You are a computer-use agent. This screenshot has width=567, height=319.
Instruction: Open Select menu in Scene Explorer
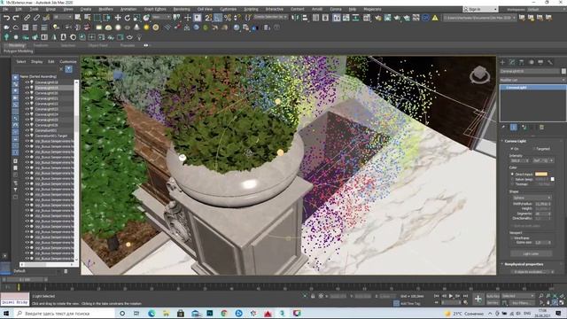click(21, 62)
